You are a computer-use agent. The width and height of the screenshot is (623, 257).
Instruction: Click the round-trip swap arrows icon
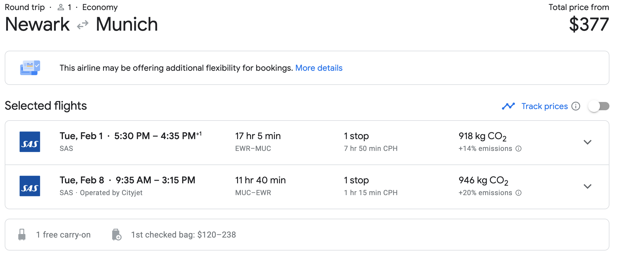(x=83, y=24)
